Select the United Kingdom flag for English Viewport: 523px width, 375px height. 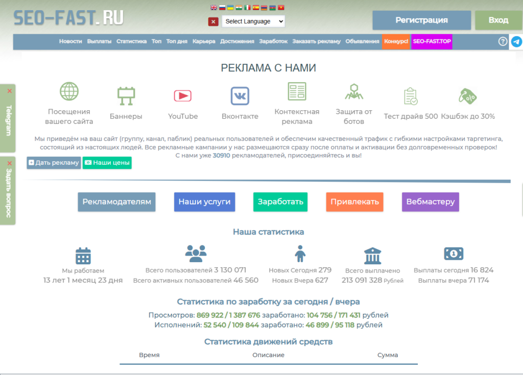[214, 8]
